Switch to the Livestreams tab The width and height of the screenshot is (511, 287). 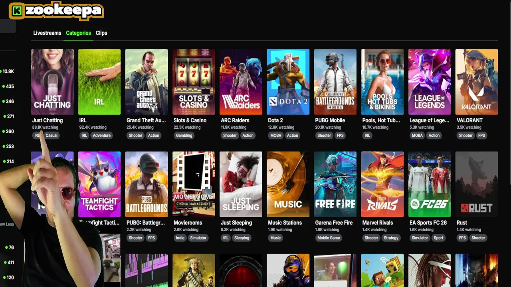[x=47, y=33]
